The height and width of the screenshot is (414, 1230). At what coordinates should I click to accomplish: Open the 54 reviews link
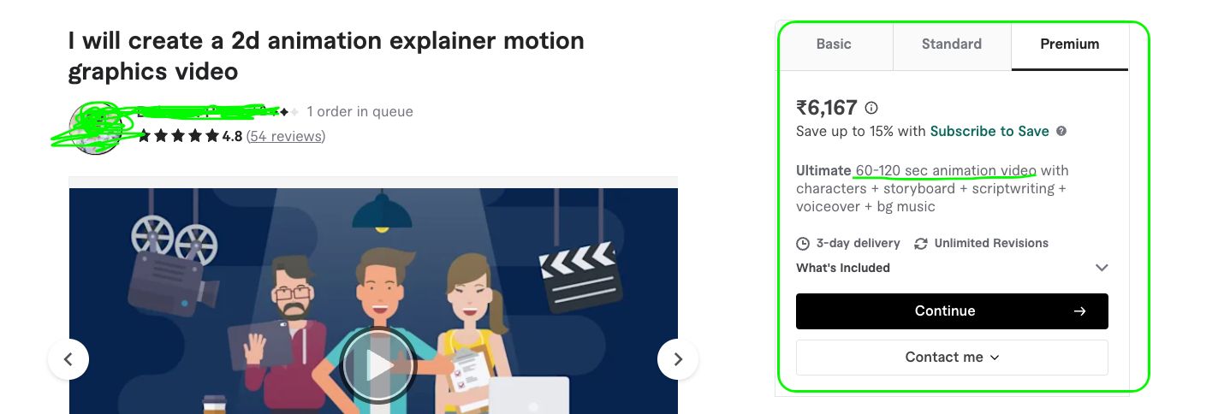pos(286,136)
